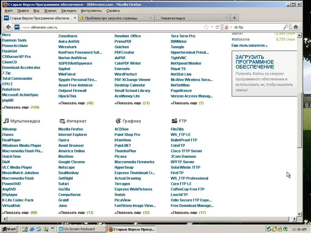
Task: Expand Показать еще (13) under Интернет
Action: (76, 213)
